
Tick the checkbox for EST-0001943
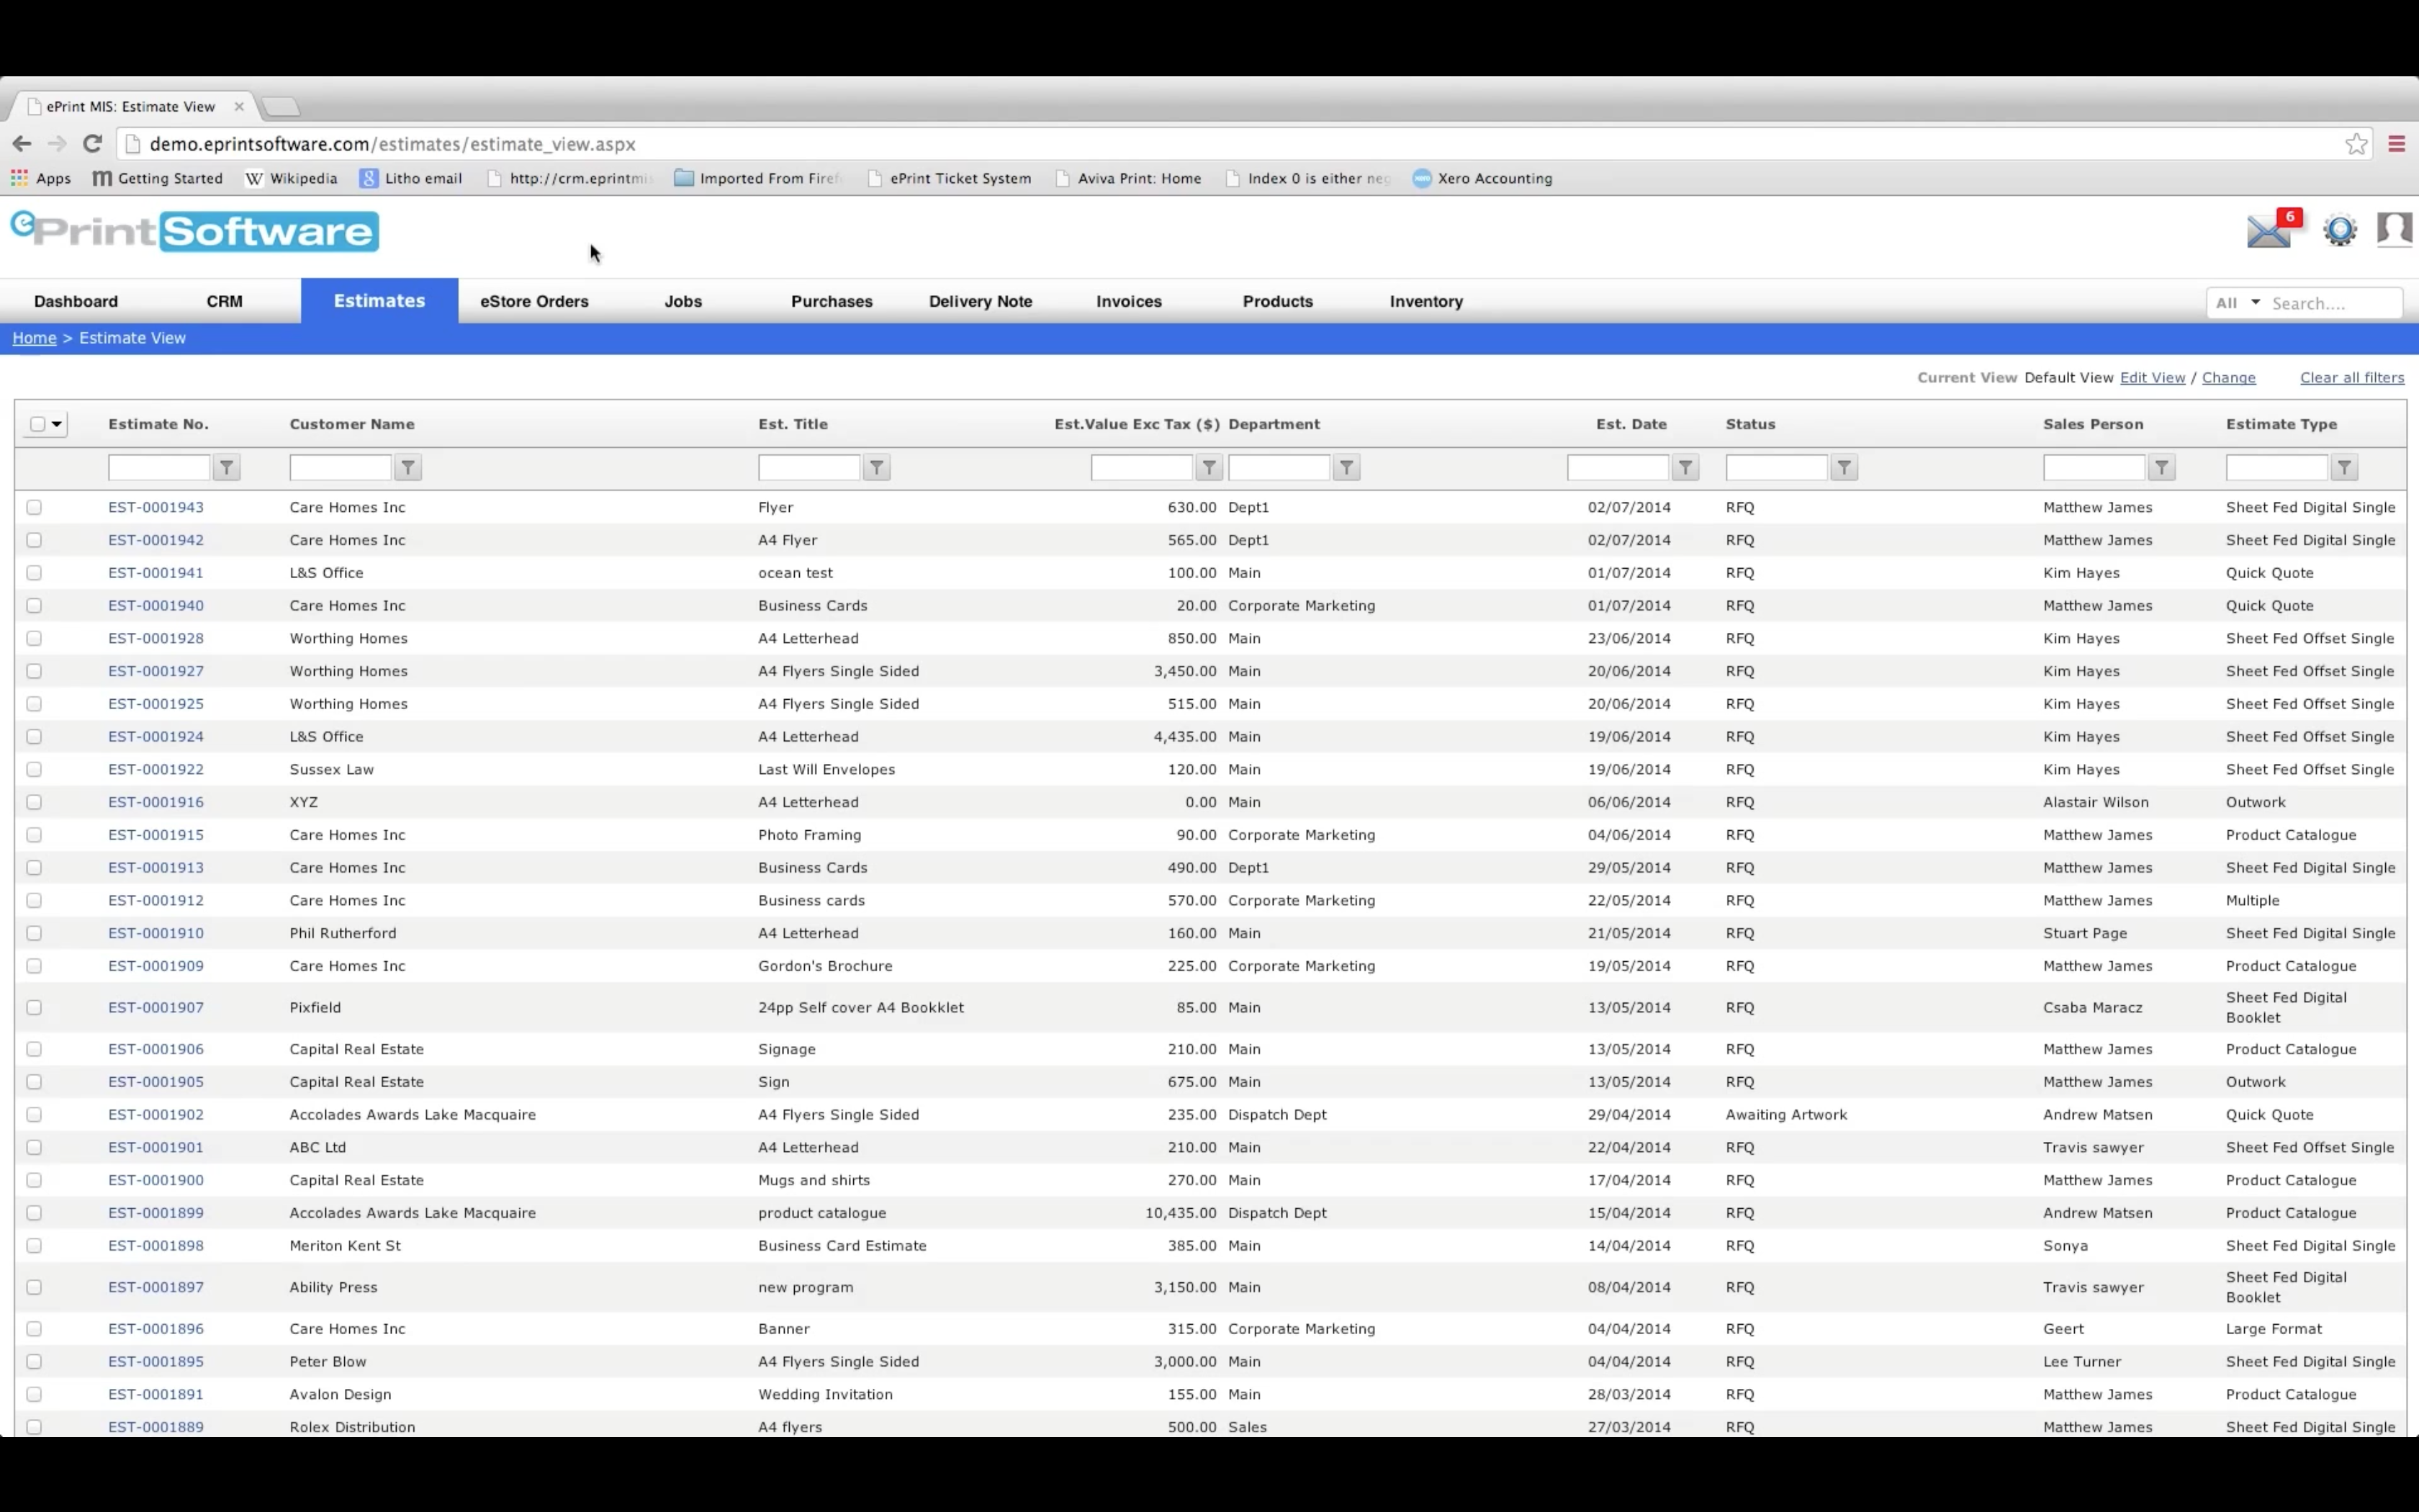point(34,507)
